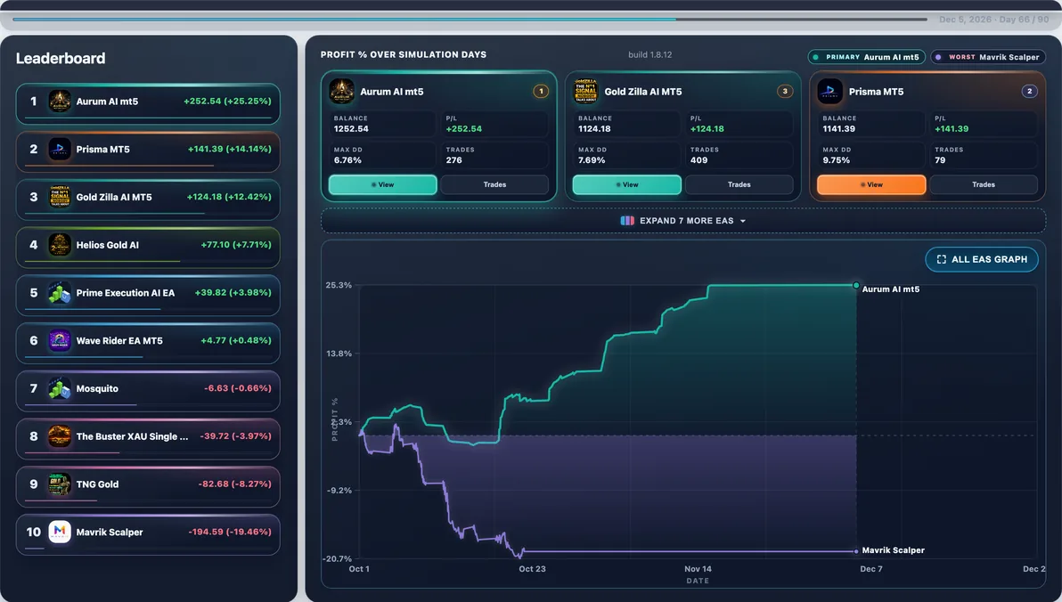Select leaderboard row 6 Wave Rider EA MT5

148,344
